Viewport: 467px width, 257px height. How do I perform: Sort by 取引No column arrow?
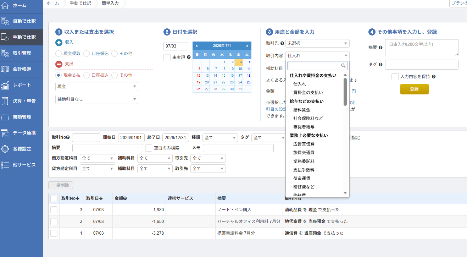pyautogui.click(x=77, y=198)
